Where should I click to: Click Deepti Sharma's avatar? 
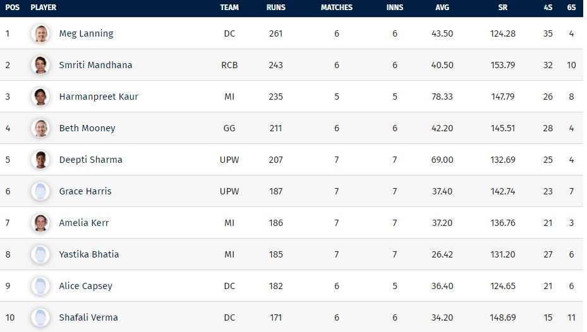40,160
